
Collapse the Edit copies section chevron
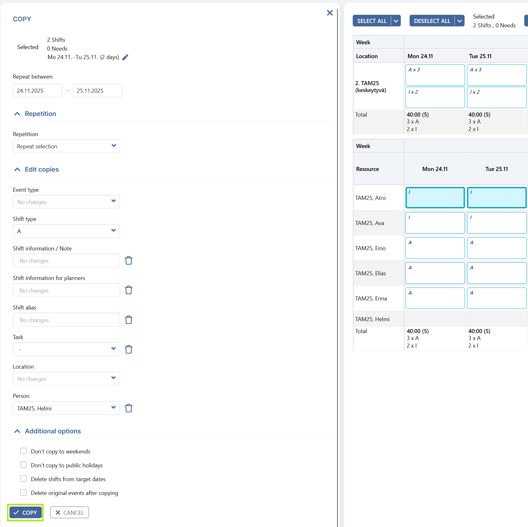click(17, 169)
